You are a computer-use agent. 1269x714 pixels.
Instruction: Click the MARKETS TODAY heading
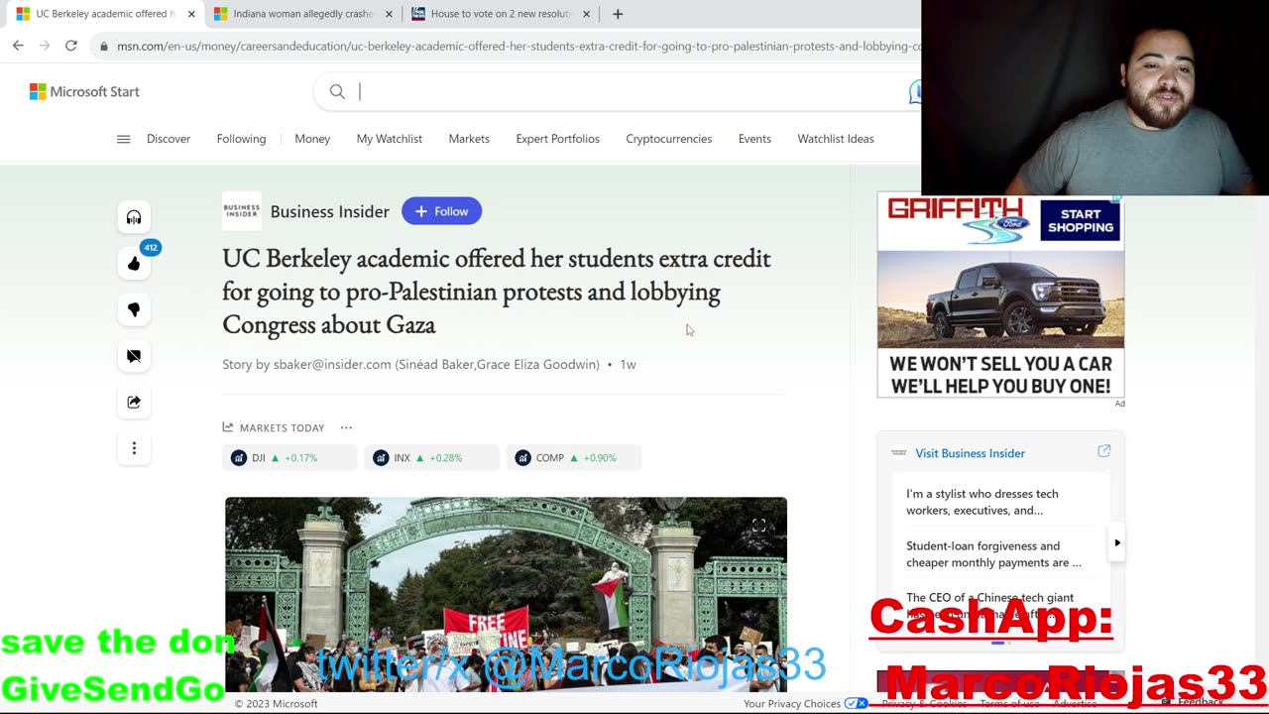[x=282, y=427]
